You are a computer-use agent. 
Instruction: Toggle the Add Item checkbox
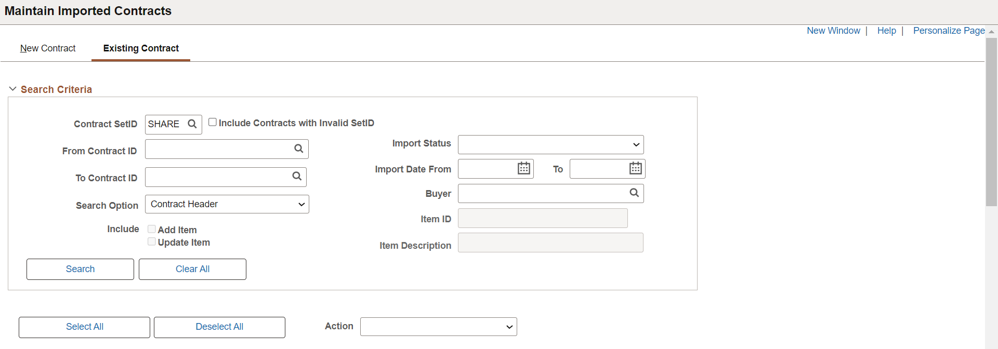(152, 229)
